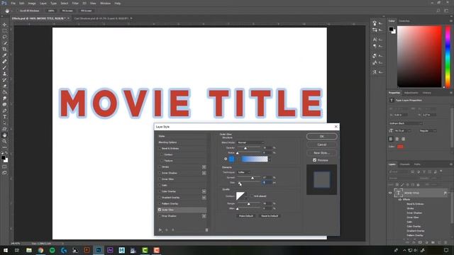Open File Explorer from the taskbar
The height and width of the screenshot is (255, 454).
pyautogui.click(x=29, y=250)
